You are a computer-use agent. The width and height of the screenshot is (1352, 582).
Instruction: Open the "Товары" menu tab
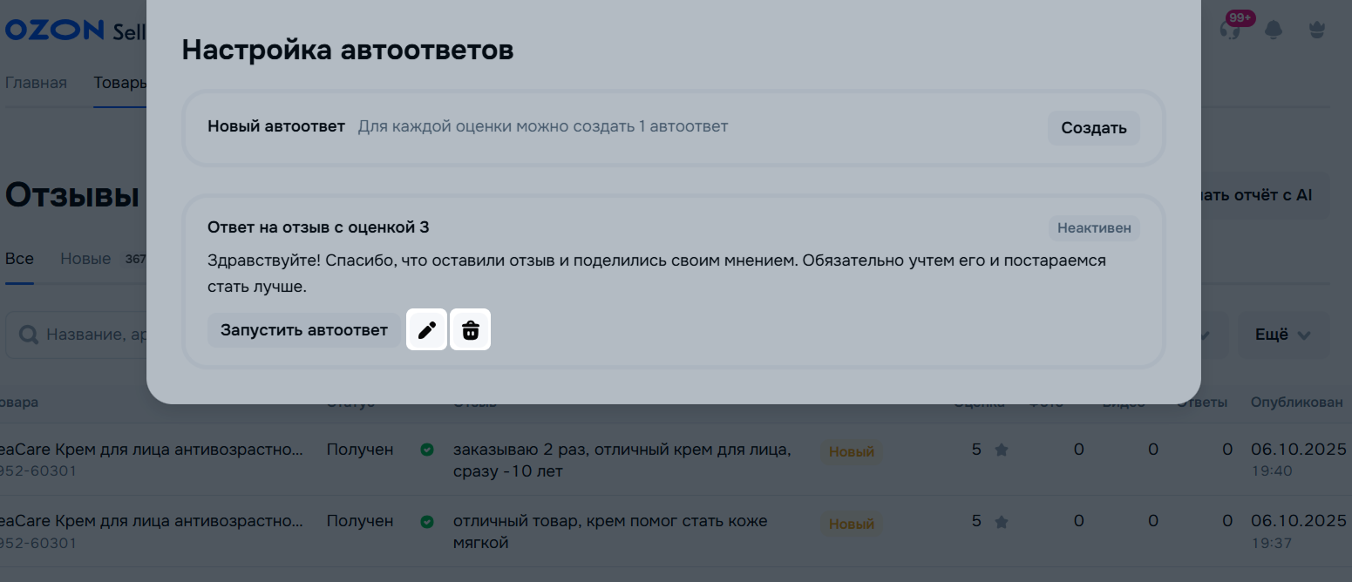tap(119, 83)
